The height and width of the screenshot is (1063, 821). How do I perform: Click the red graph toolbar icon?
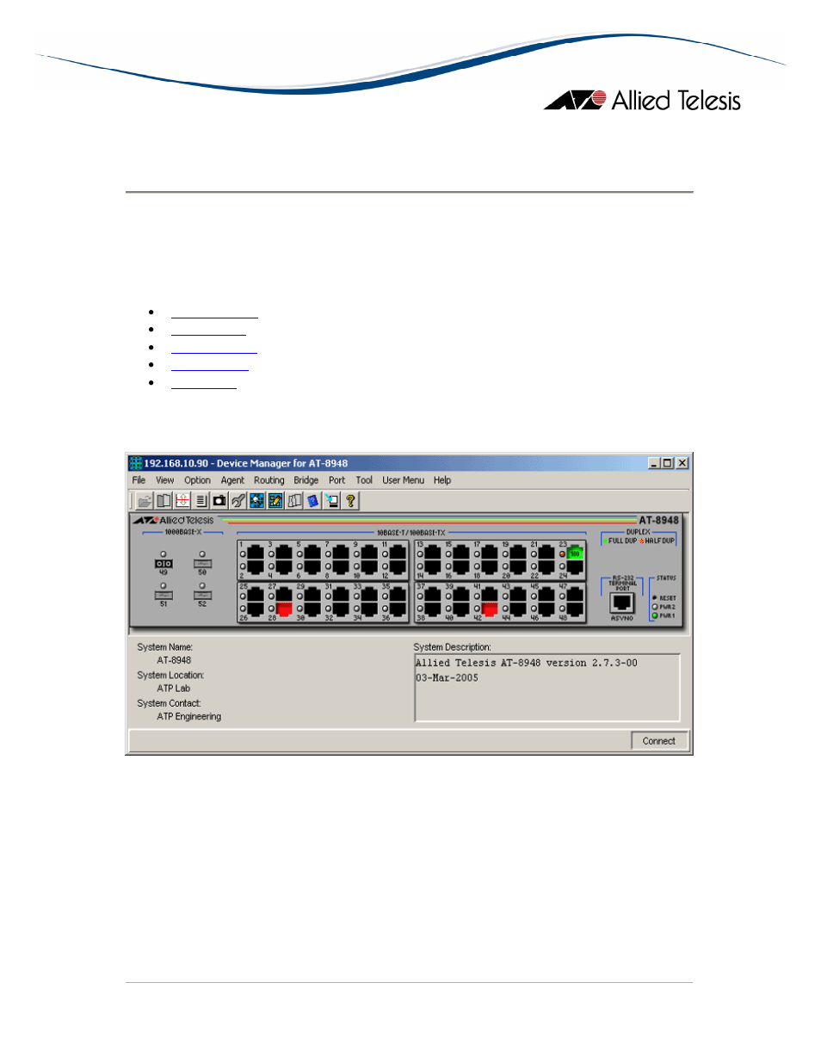click(x=182, y=501)
